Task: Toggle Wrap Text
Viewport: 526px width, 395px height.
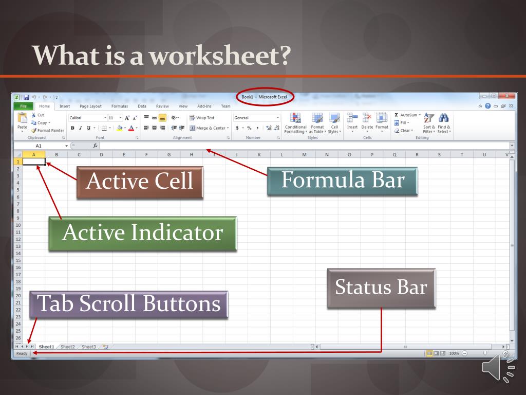Action: point(202,118)
